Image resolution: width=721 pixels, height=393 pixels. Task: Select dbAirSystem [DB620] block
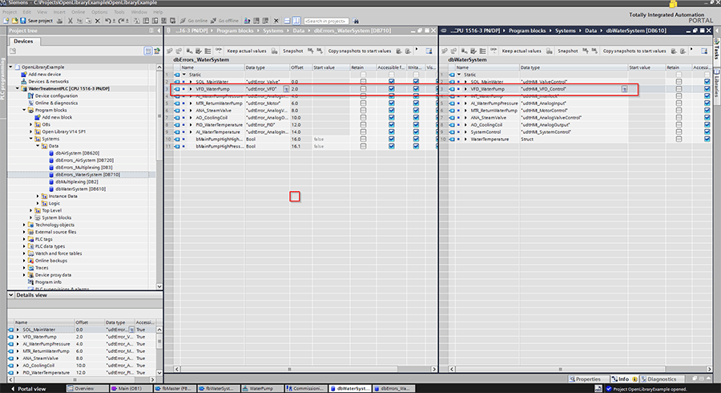(77, 153)
